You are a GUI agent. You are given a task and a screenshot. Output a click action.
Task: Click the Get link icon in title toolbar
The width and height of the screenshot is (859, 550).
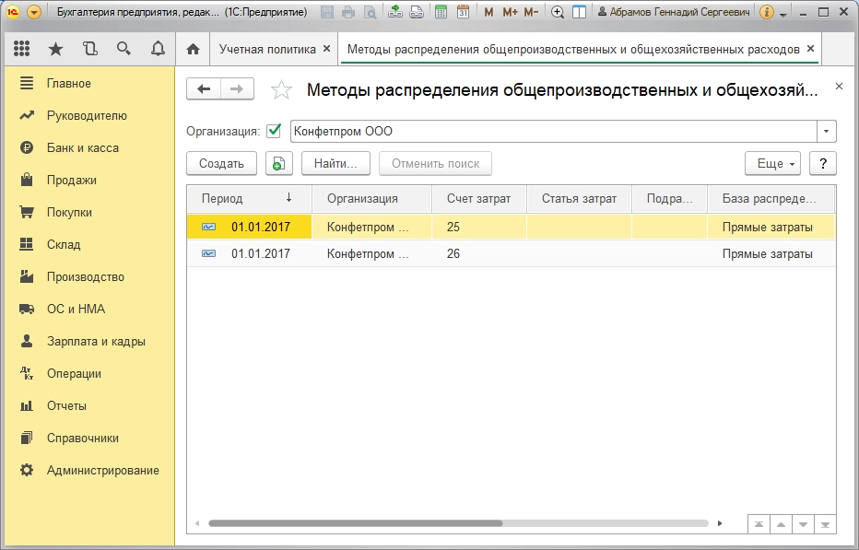tap(395, 11)
